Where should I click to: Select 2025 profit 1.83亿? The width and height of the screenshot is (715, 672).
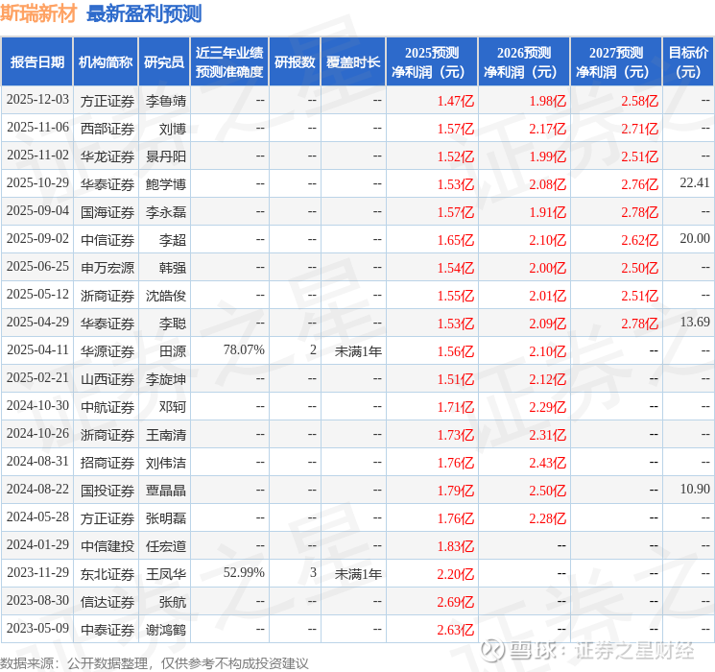pyautogui.click(x=456, y=546)
